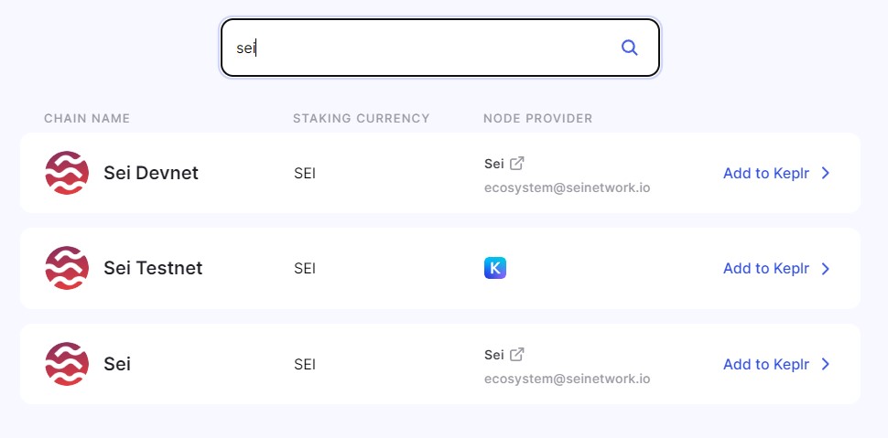Focus the chain search input field
The width and height of the screenshot is (888, 438).
pos(440,48)
